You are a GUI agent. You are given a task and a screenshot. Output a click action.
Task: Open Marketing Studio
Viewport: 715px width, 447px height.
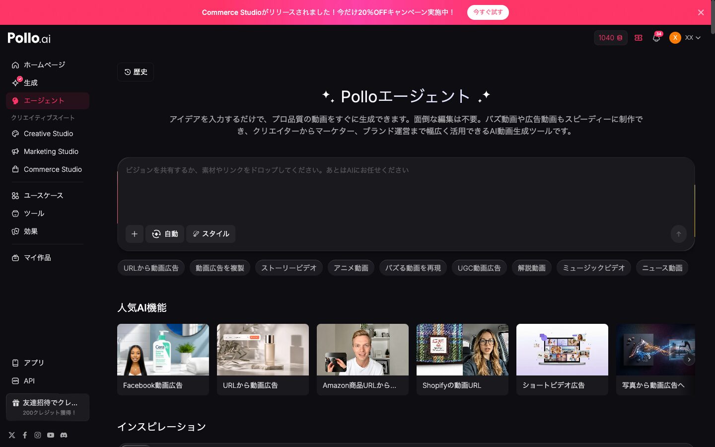48,151
